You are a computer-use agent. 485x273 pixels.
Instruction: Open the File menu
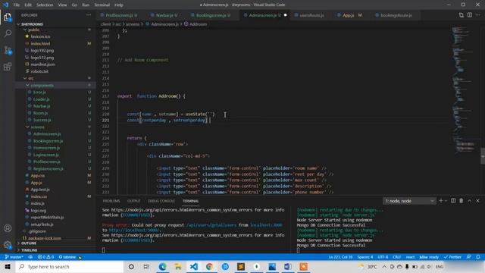coord(17,5)
